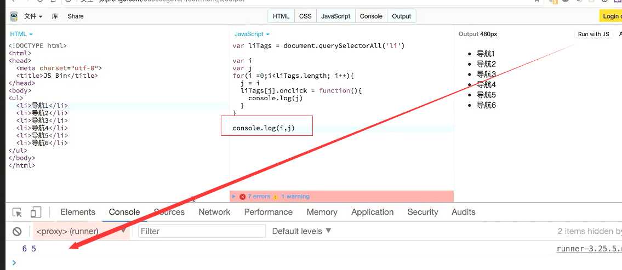This screenshot has width=622, height=270.
Task: Click the '6 5' console output line
Action: [x=29, y=249]
